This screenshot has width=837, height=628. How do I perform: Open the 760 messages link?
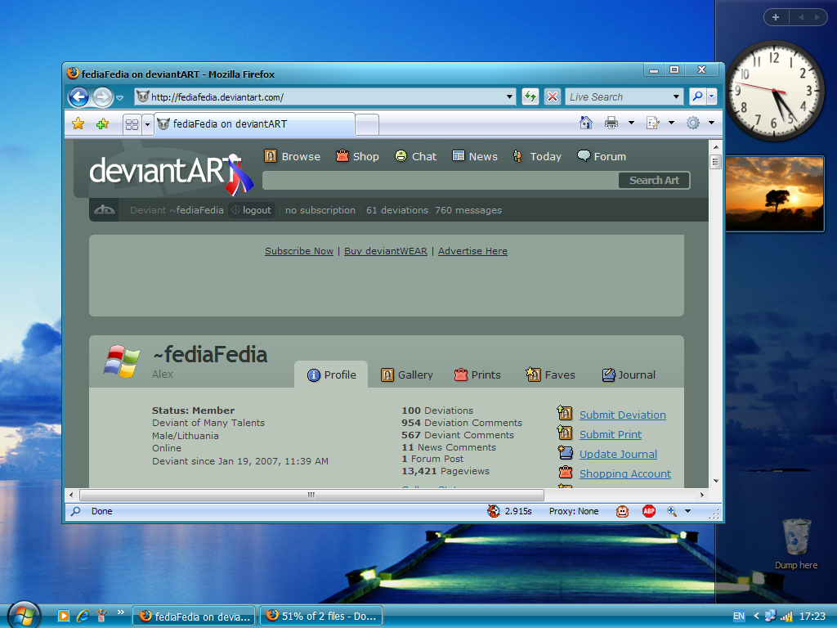point(468,210)
